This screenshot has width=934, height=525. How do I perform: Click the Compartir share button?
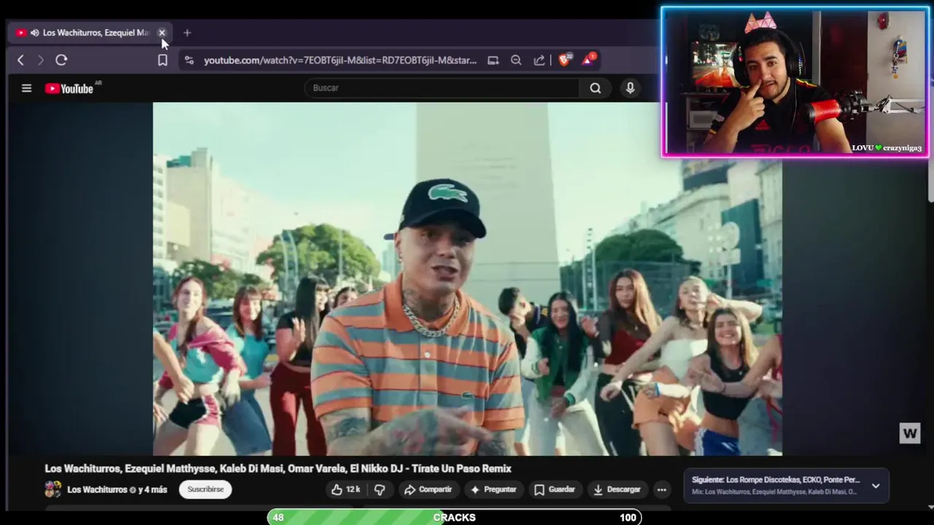pyautogui.click(x=428, y=490)
